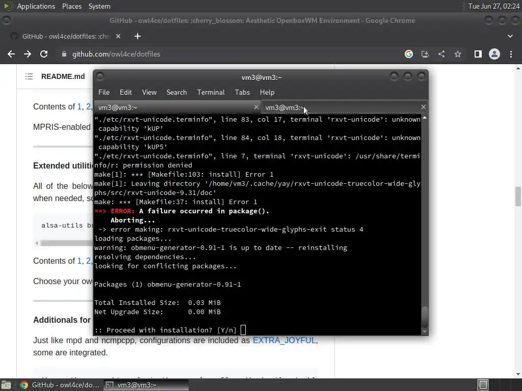Open terminal Search menu

(x=176, y=93)
